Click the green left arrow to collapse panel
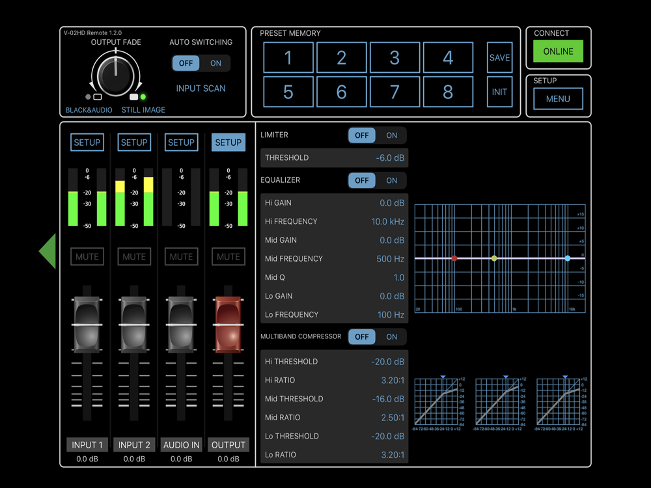The height and width of the screenshot is (488, 651). point(48,251)
